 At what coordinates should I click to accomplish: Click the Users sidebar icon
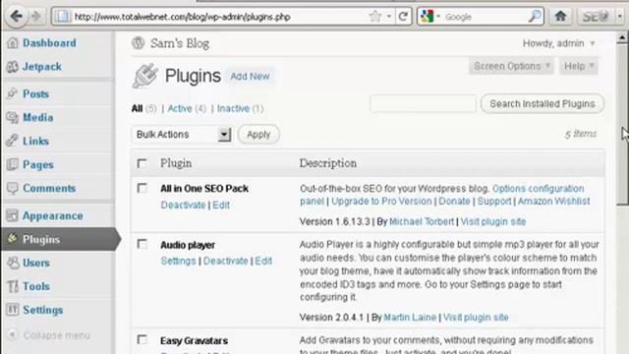13,263
